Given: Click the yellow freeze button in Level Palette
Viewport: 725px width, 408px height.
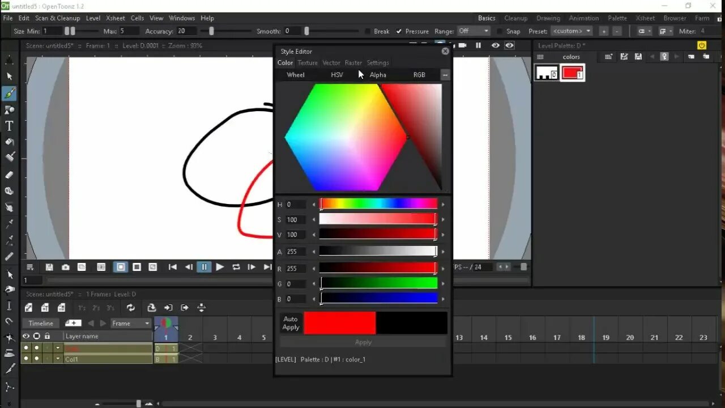Looking at the screenshot, I should coord(701,45).
